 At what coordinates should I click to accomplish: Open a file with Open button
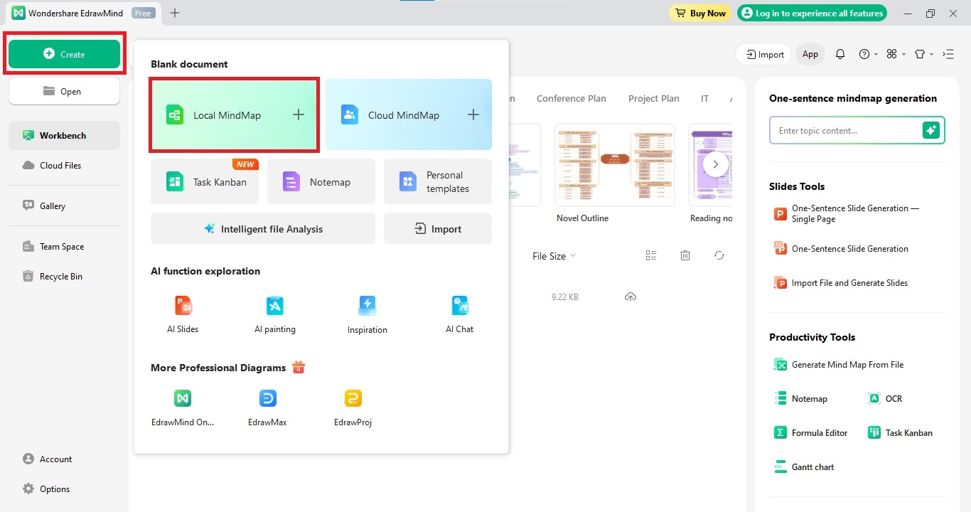[64, 91]
